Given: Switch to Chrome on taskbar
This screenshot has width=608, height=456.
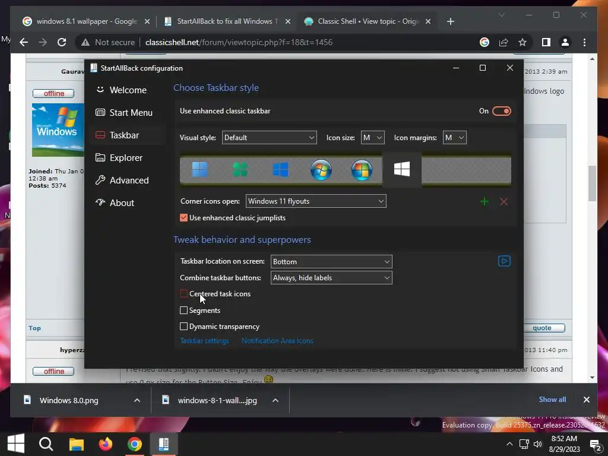Looking at the screenshot, I should point(135,444).
